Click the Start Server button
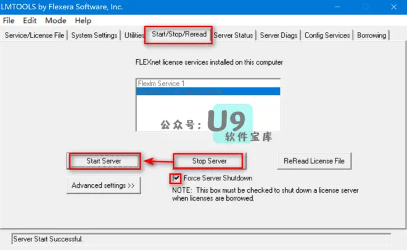Image resolution: width=407 pixels, height=250 pixels. click(x=104, y=161)
